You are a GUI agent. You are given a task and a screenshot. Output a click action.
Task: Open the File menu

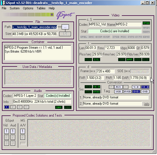click(4, 8)
